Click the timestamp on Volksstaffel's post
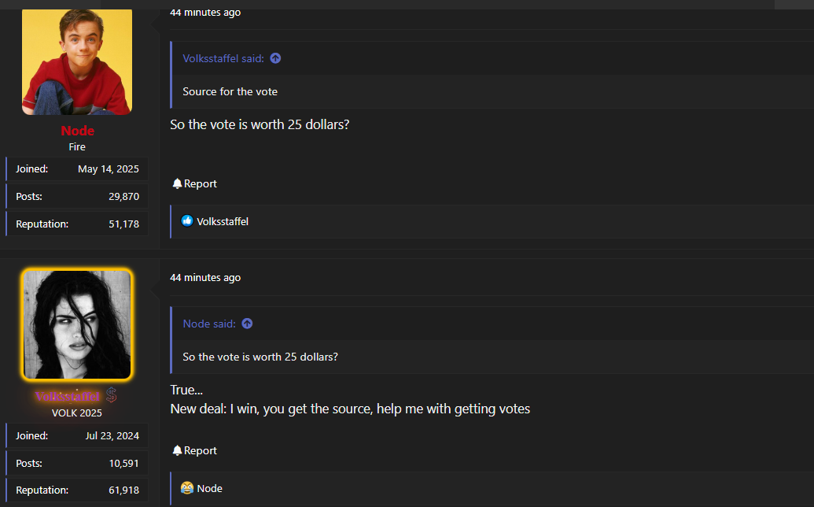814x507 pixels. coord(205,277)
